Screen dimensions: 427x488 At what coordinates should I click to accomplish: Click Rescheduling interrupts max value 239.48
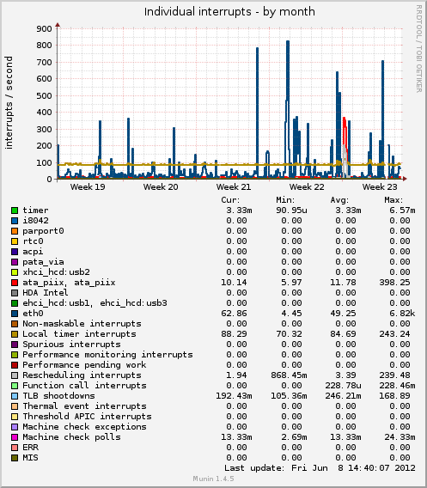394,375
